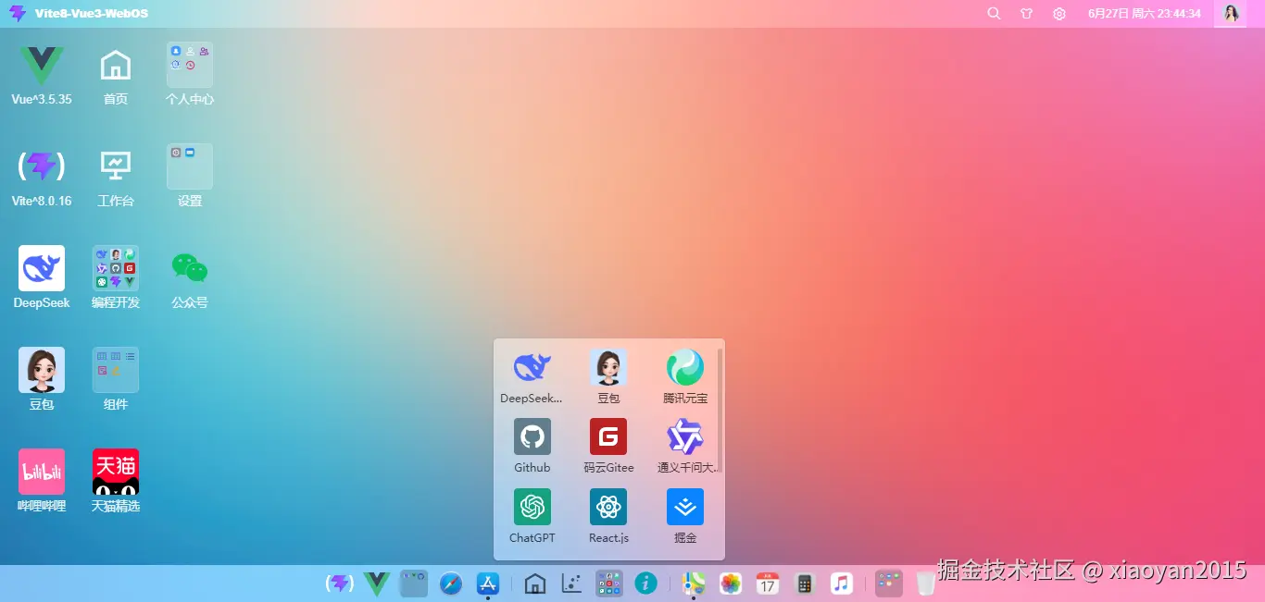1265x602 pixels.
Task: Launch App Store from the dock
Action: coord(488,584)
